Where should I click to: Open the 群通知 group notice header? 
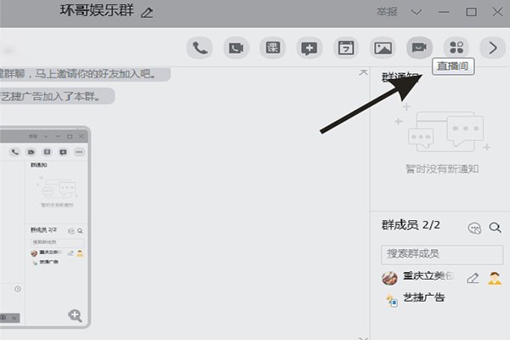pos(399,77)
